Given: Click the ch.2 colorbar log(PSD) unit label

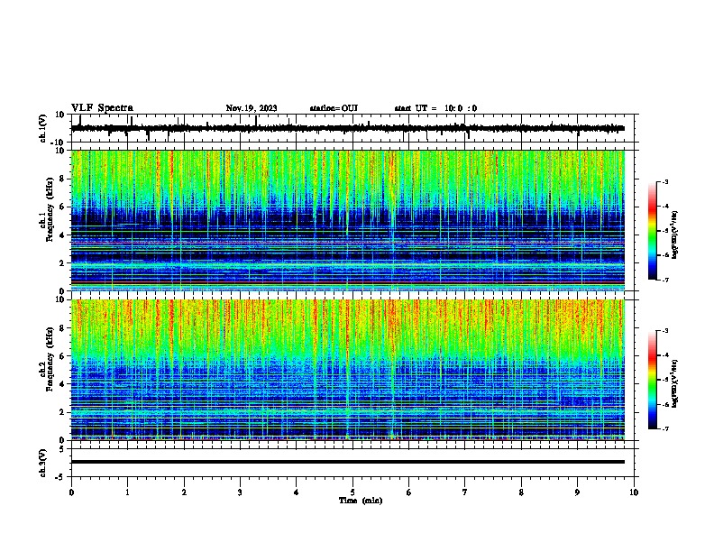Looking at the screenshot, I should tap(675, 383).
